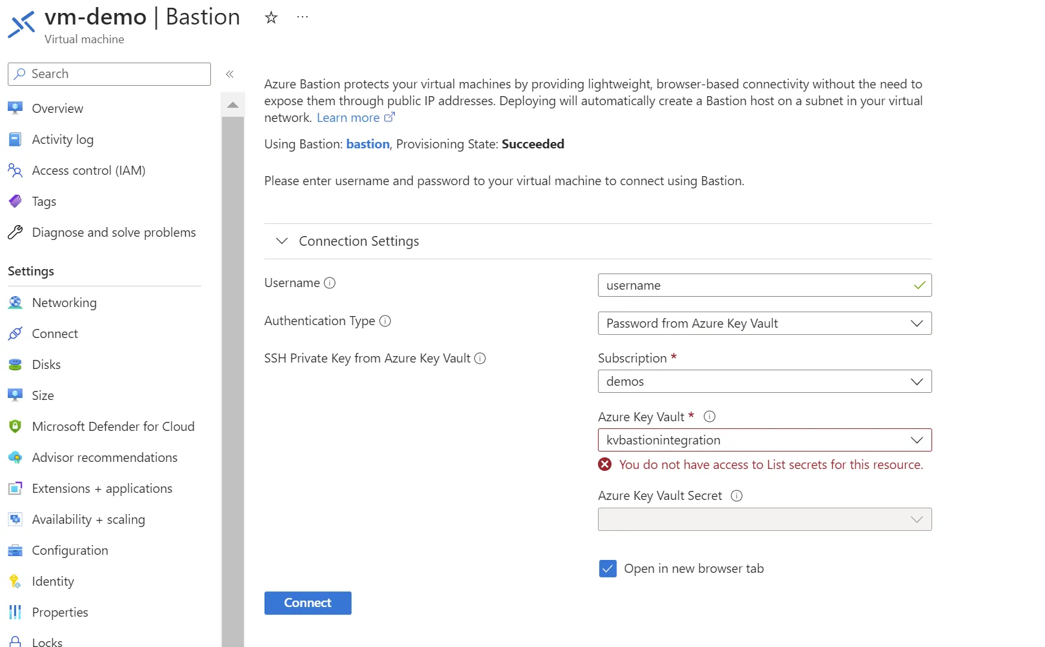Click the Extensions + applications icon

click(x=15, y=488)
